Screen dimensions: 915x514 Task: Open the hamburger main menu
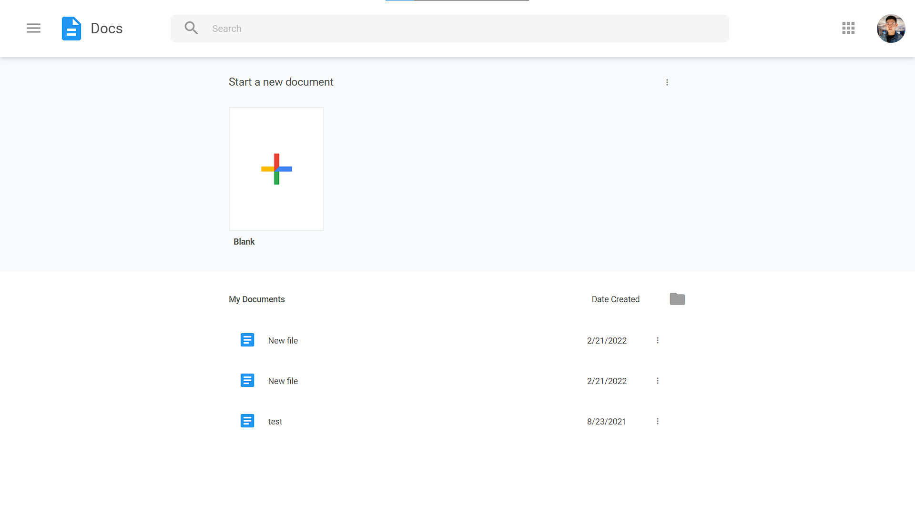33,29
